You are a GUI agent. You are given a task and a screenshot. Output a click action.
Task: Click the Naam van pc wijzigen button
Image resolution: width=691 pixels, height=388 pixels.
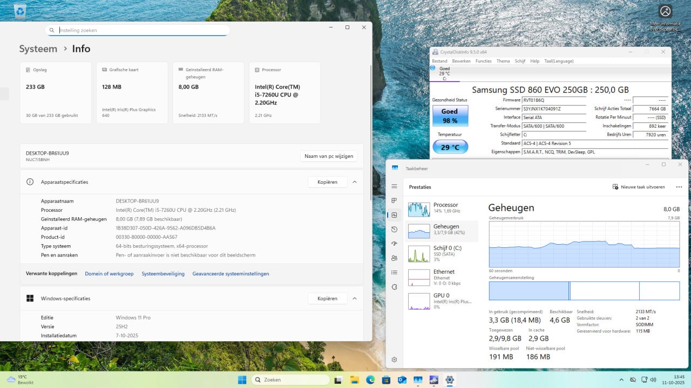pyautogui.click(x=328, y=156)
